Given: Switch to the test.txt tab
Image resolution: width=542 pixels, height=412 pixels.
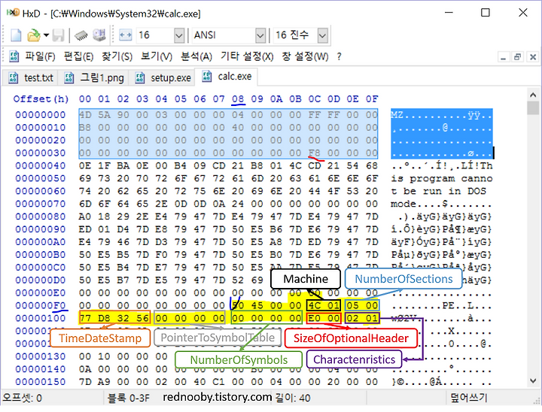Looking at the screenshot, I should (30, 77).
